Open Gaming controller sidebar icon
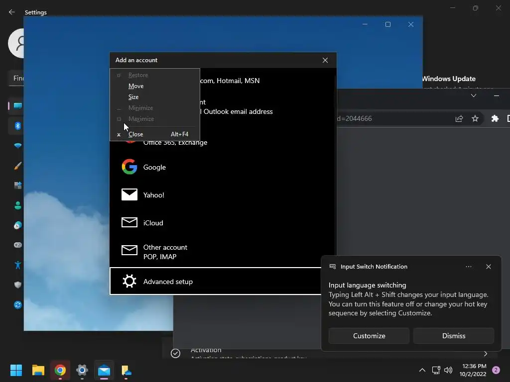Screen dimensions: 510x382 click(17, 245)
